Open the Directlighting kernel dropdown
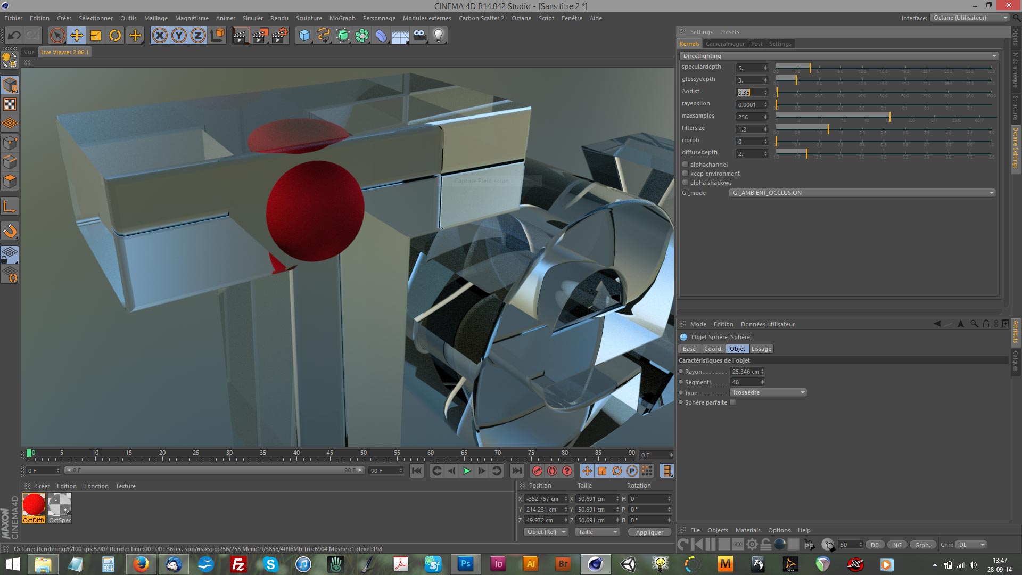1022x575 pixels. (839, 56)
